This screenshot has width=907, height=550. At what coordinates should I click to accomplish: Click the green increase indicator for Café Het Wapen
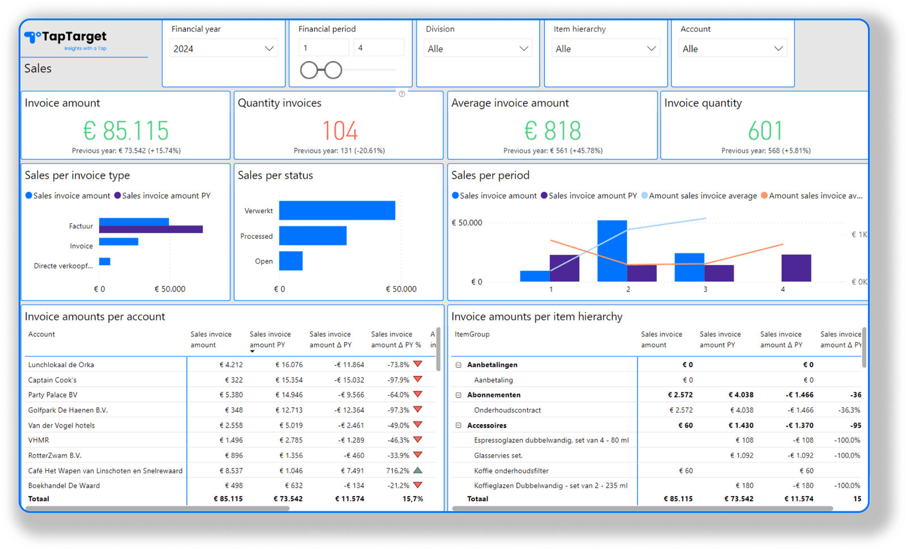[418, 470]
